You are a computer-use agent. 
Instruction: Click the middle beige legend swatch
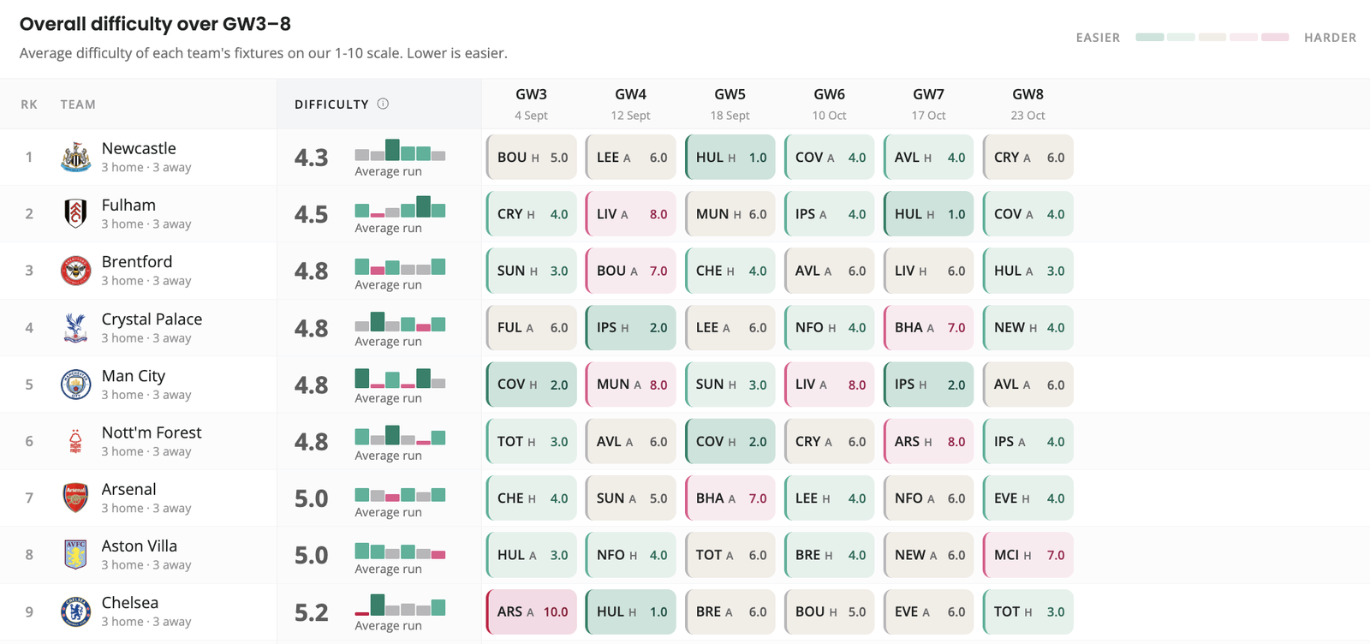click(x=1212, y=37)
